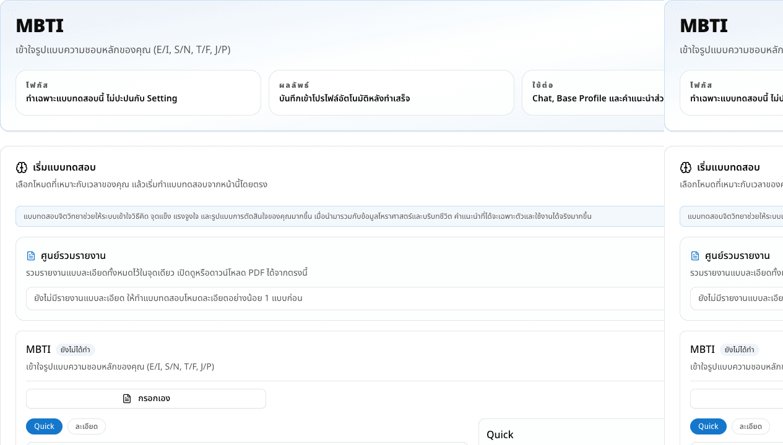This screenshot has width=783, height=445.
Task: Click the MBTI card title in the right-side page
Action: tap(703, 349)
